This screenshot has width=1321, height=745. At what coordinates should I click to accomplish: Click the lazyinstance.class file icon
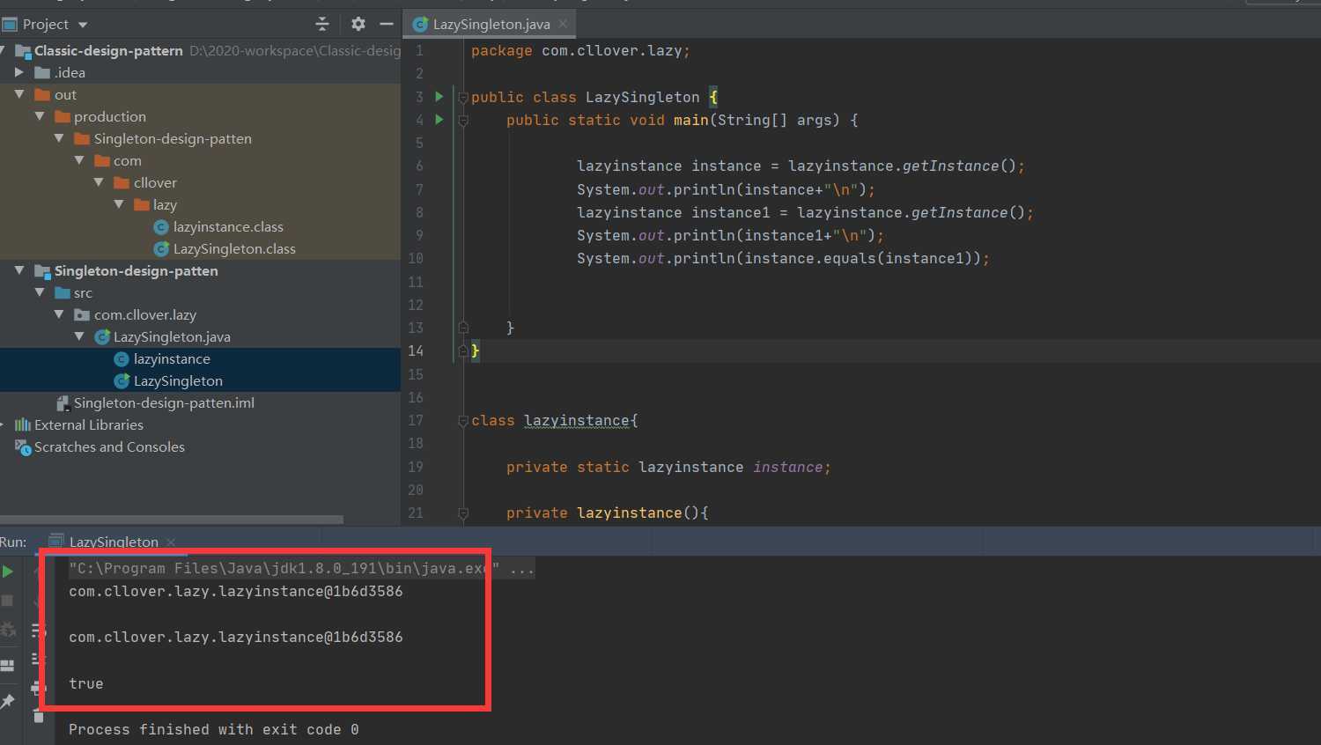click(x=161, y=227)
